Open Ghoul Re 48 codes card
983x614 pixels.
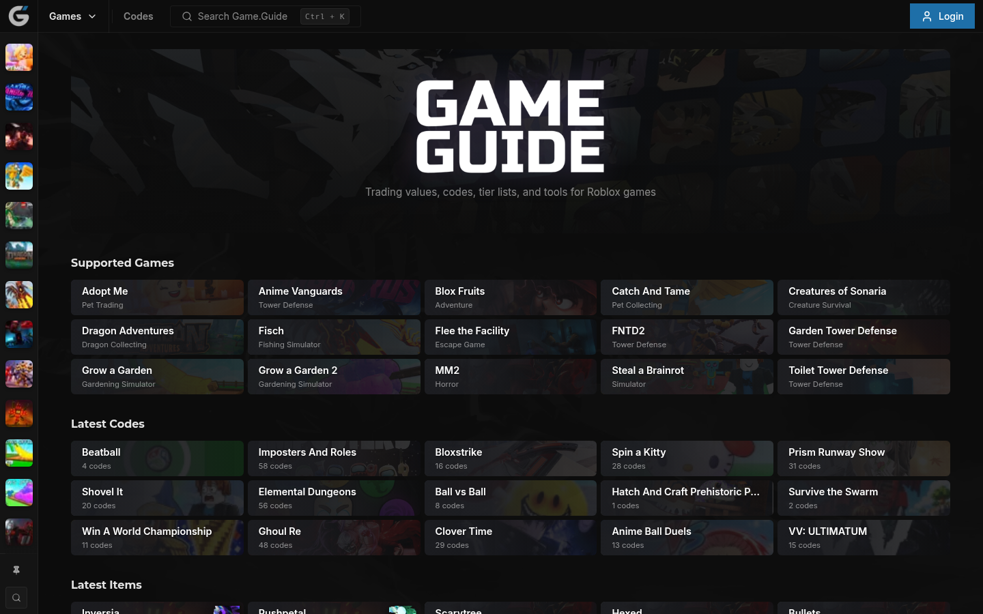tap(334, 538)
